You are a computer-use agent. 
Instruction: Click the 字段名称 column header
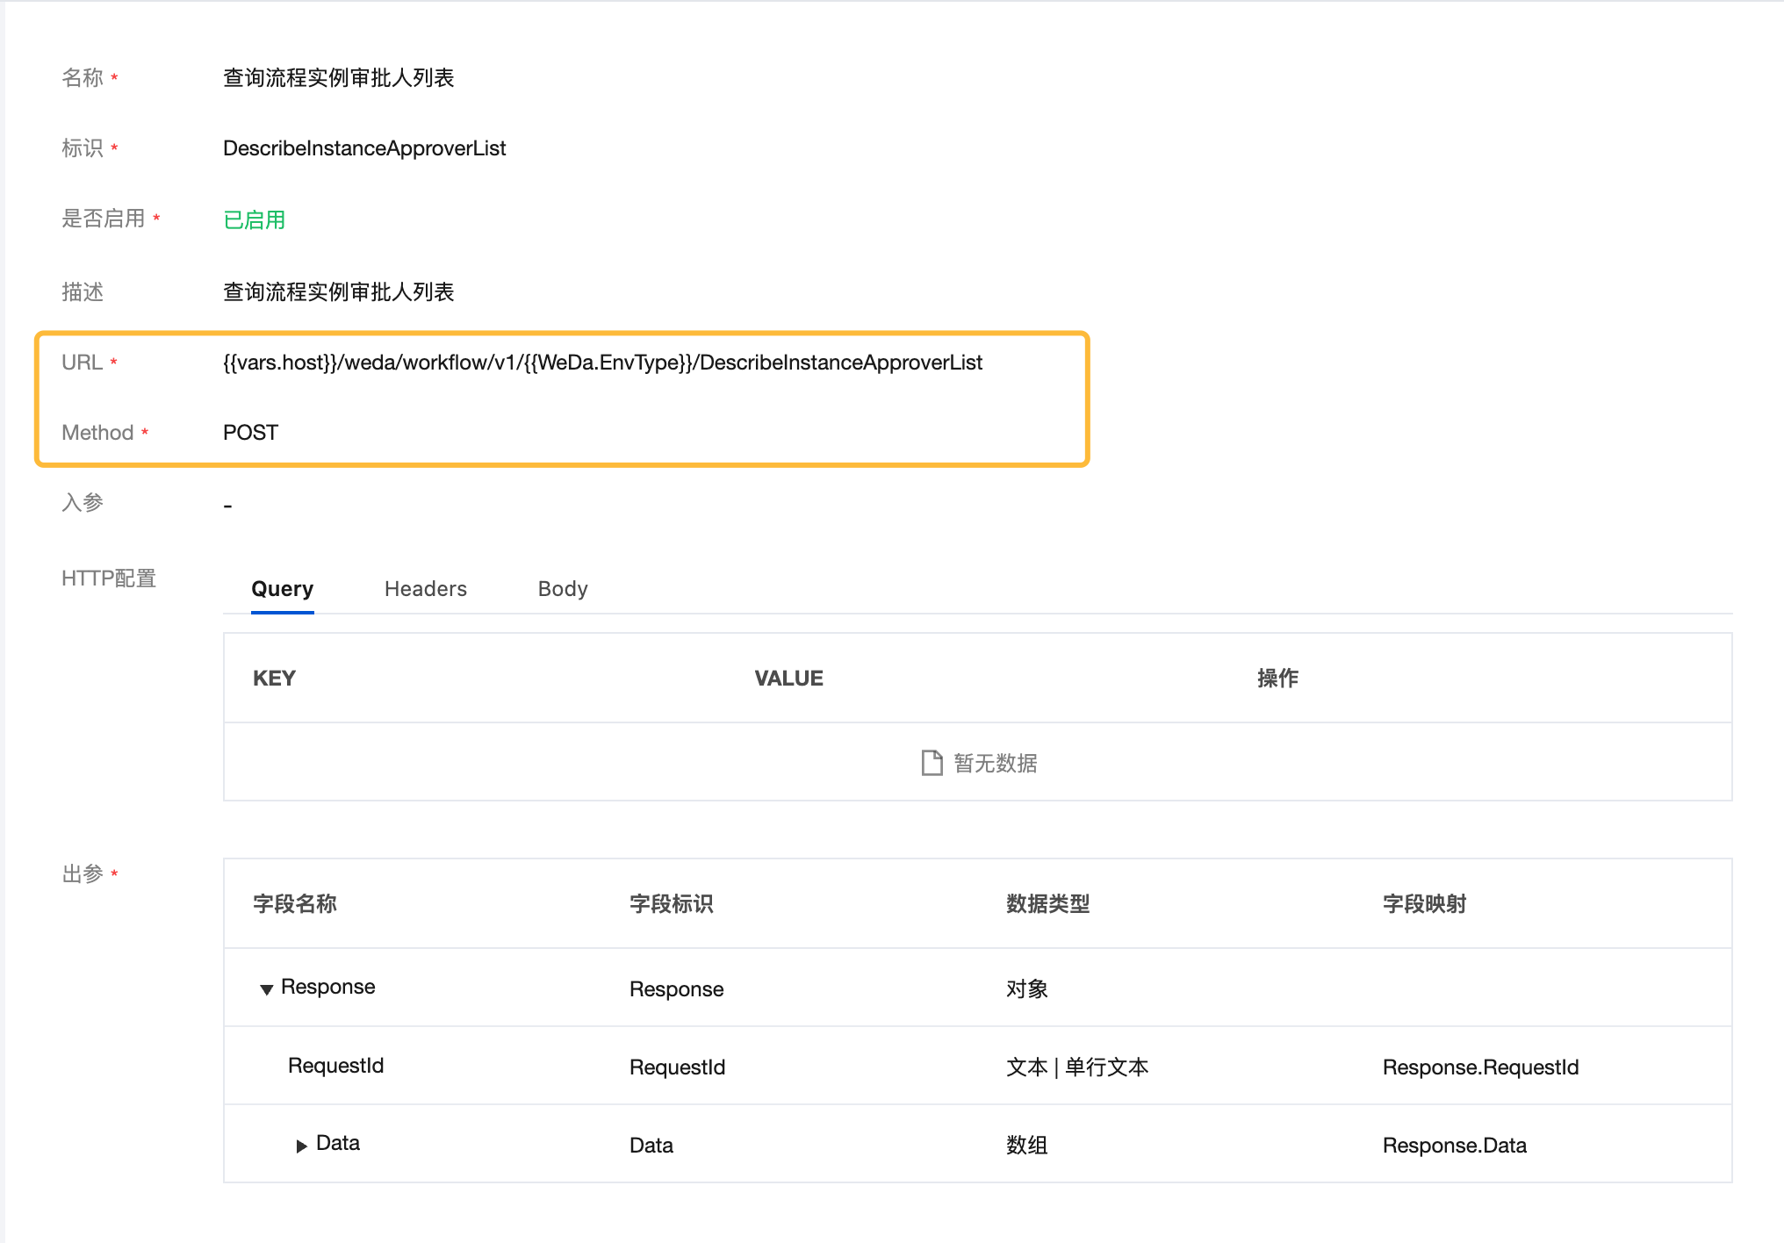(294, 904)
